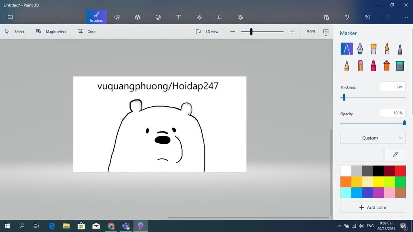The height and width of the screenshot is (232, 413).
Task: Open the view options image dropdown
Action: (x=326, y=32)
